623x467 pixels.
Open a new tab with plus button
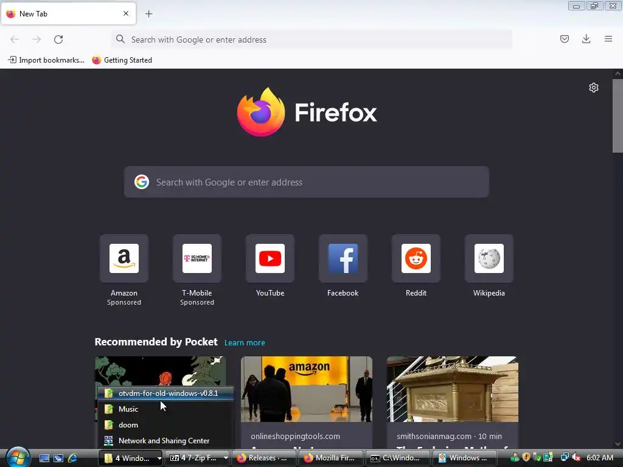pyautogui.click(x=148, y=14)
